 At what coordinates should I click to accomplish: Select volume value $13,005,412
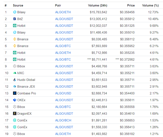[98, 19]
